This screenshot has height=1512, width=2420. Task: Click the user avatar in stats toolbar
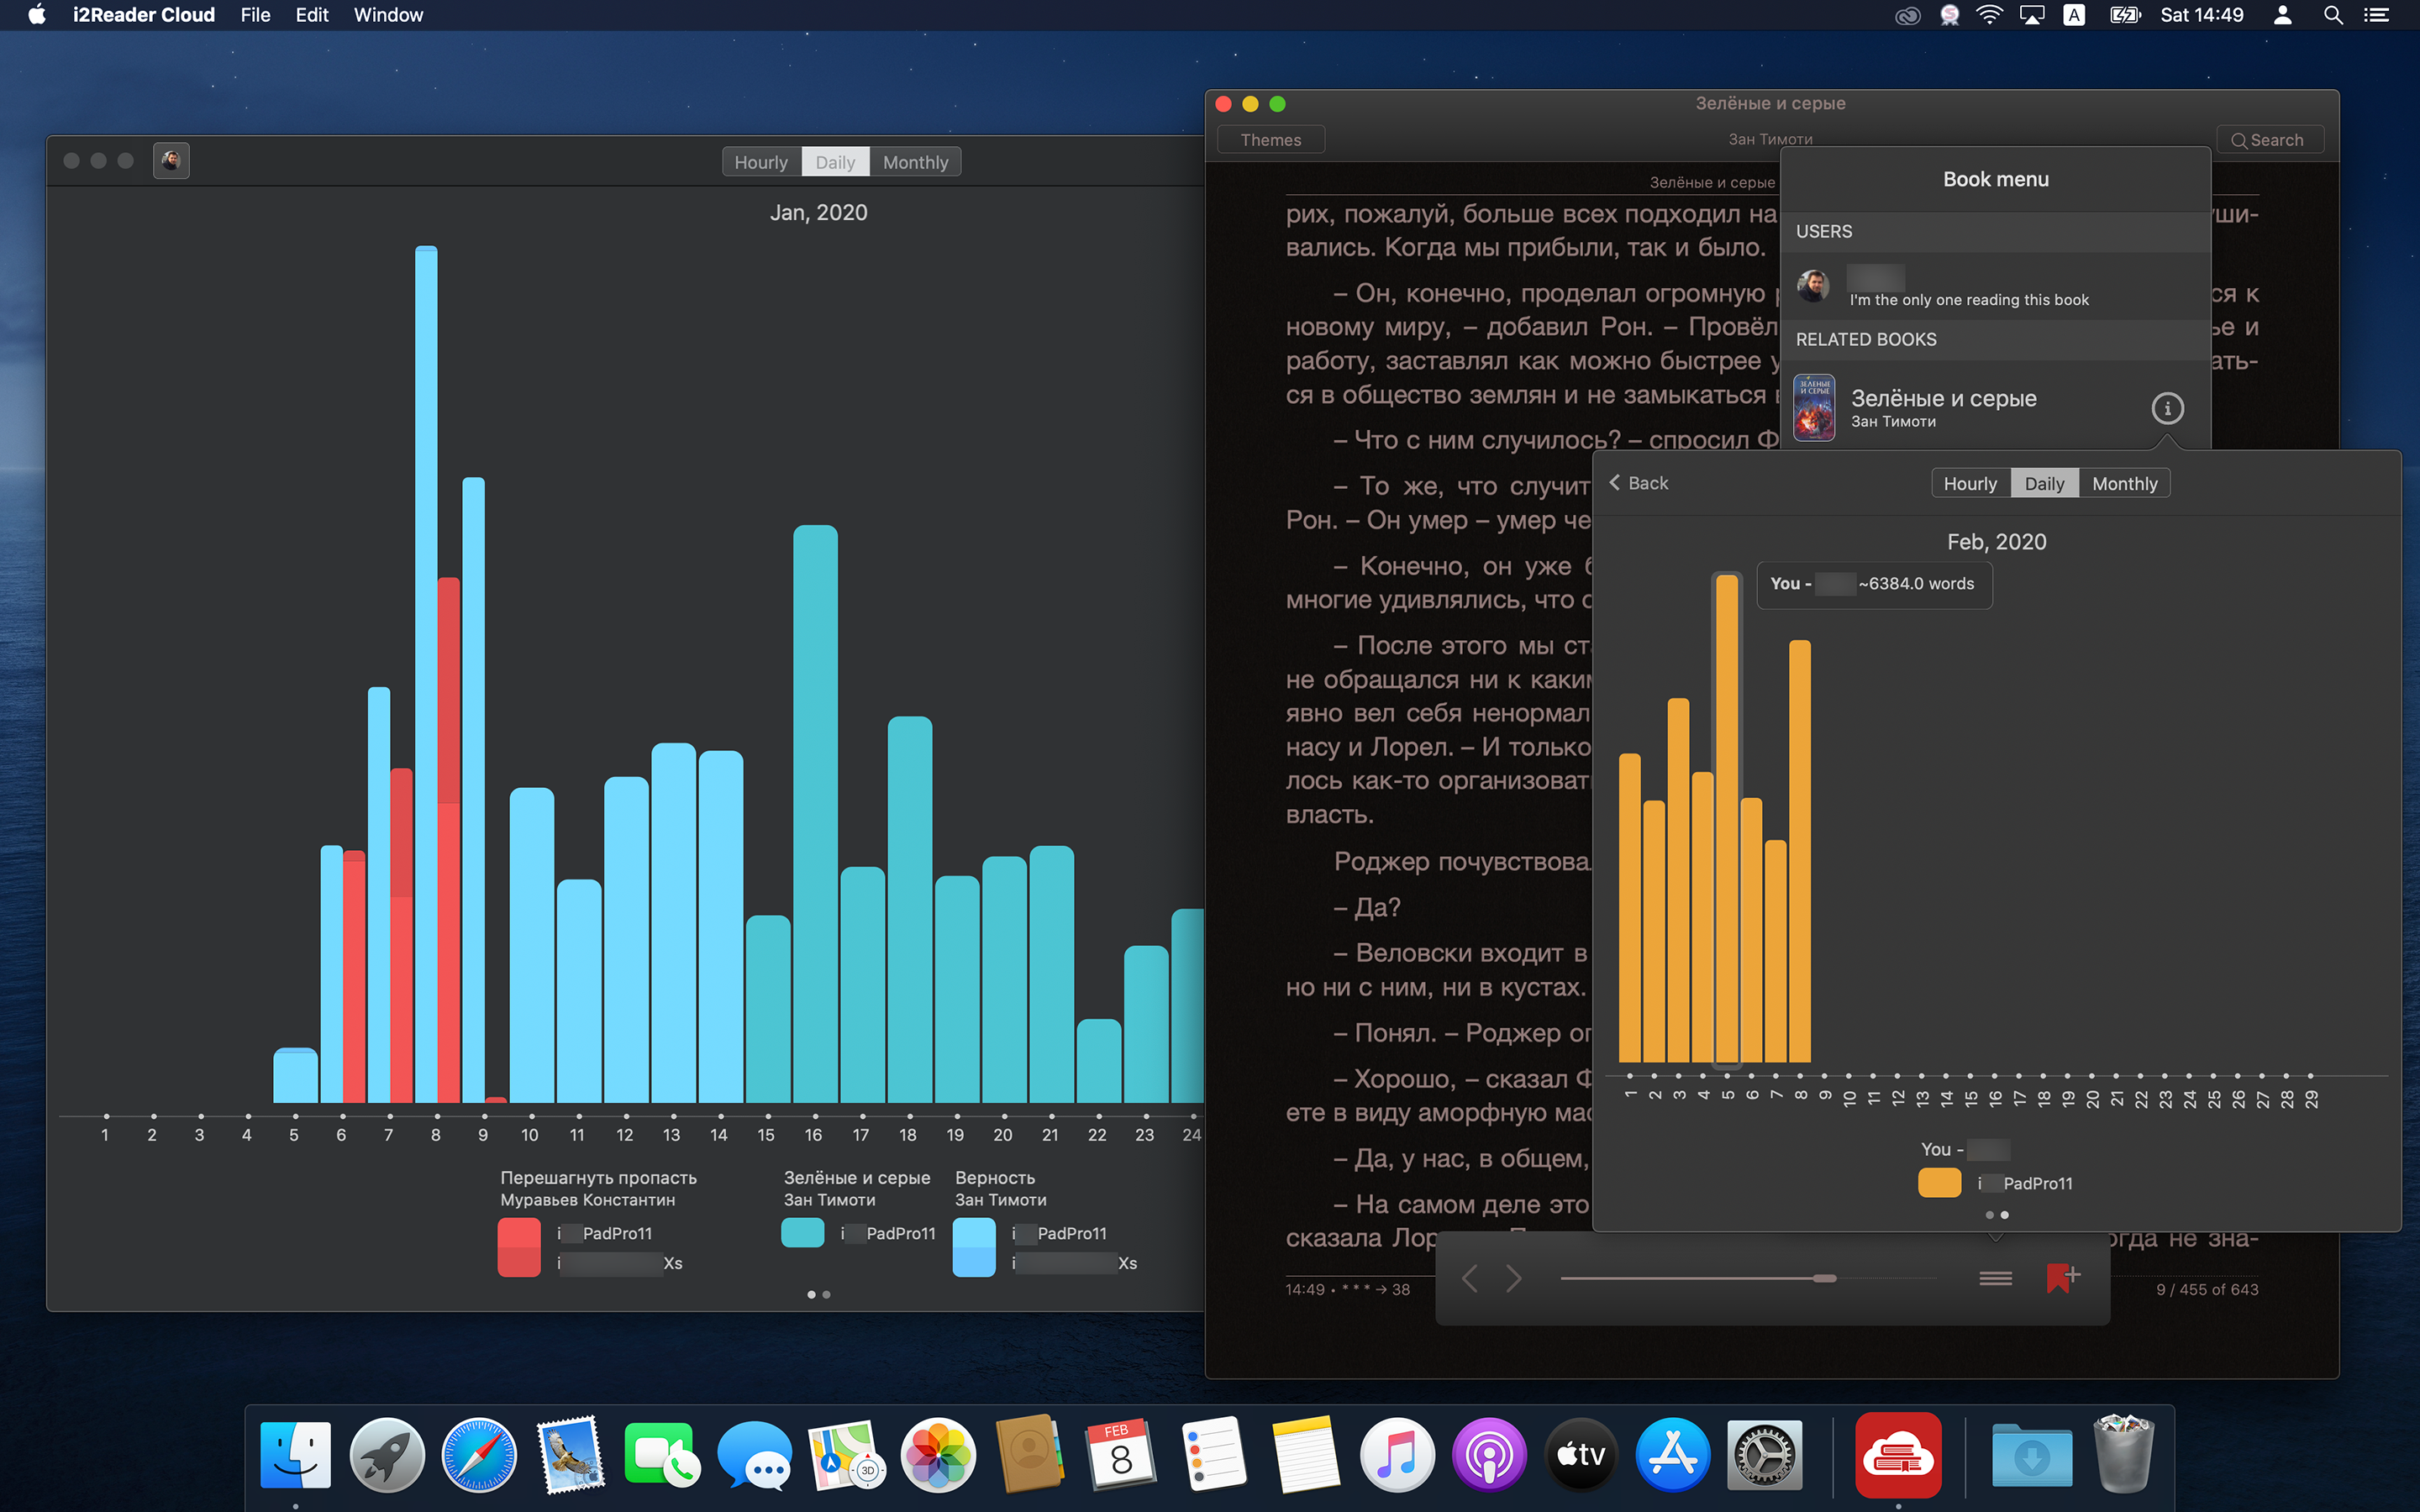171,161
